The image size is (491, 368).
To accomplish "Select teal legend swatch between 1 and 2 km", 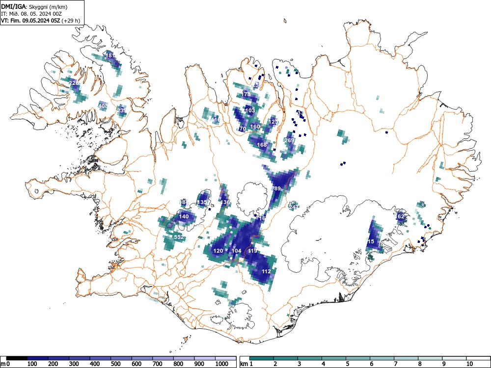I will [262, 358].
